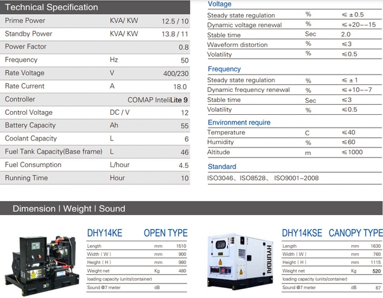The height and width of the screenshot is (298, 383).
Task: Click the battery capacity value '55'
Action: coord(184,126)
